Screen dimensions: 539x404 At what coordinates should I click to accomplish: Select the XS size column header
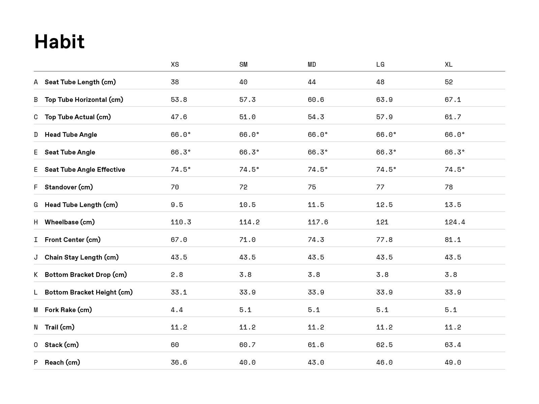tap(175, 64)
